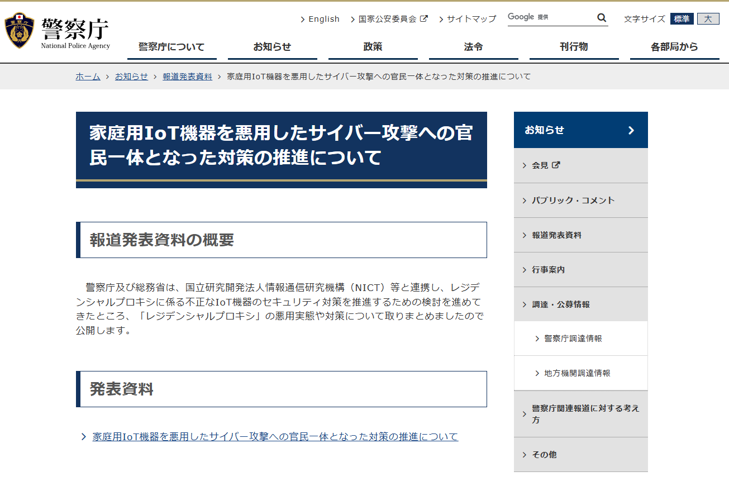Click the chevron before the document link

pos(83,437)
